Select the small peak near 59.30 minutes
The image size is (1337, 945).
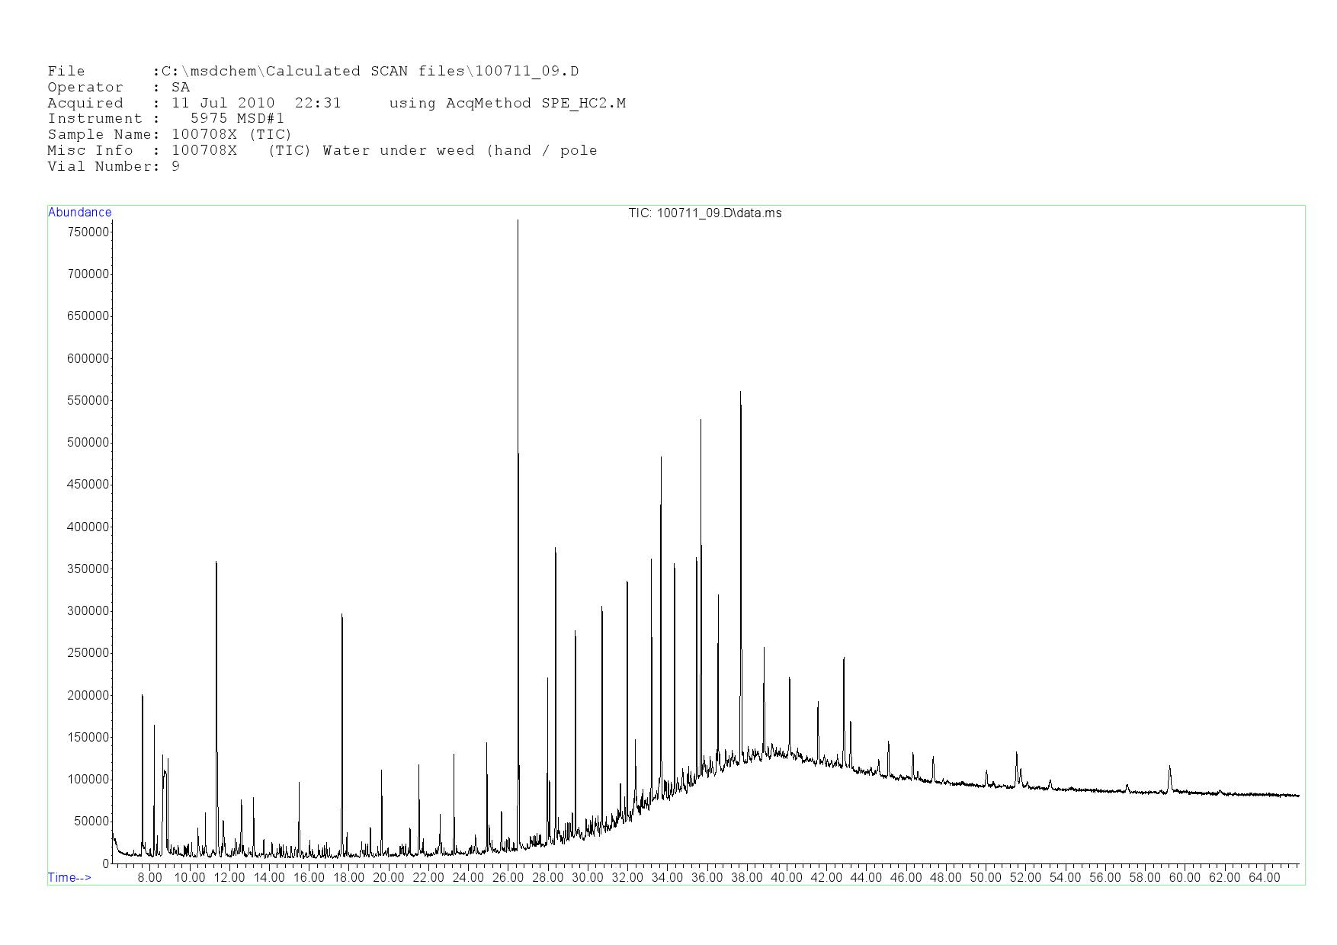(1169, 768)
